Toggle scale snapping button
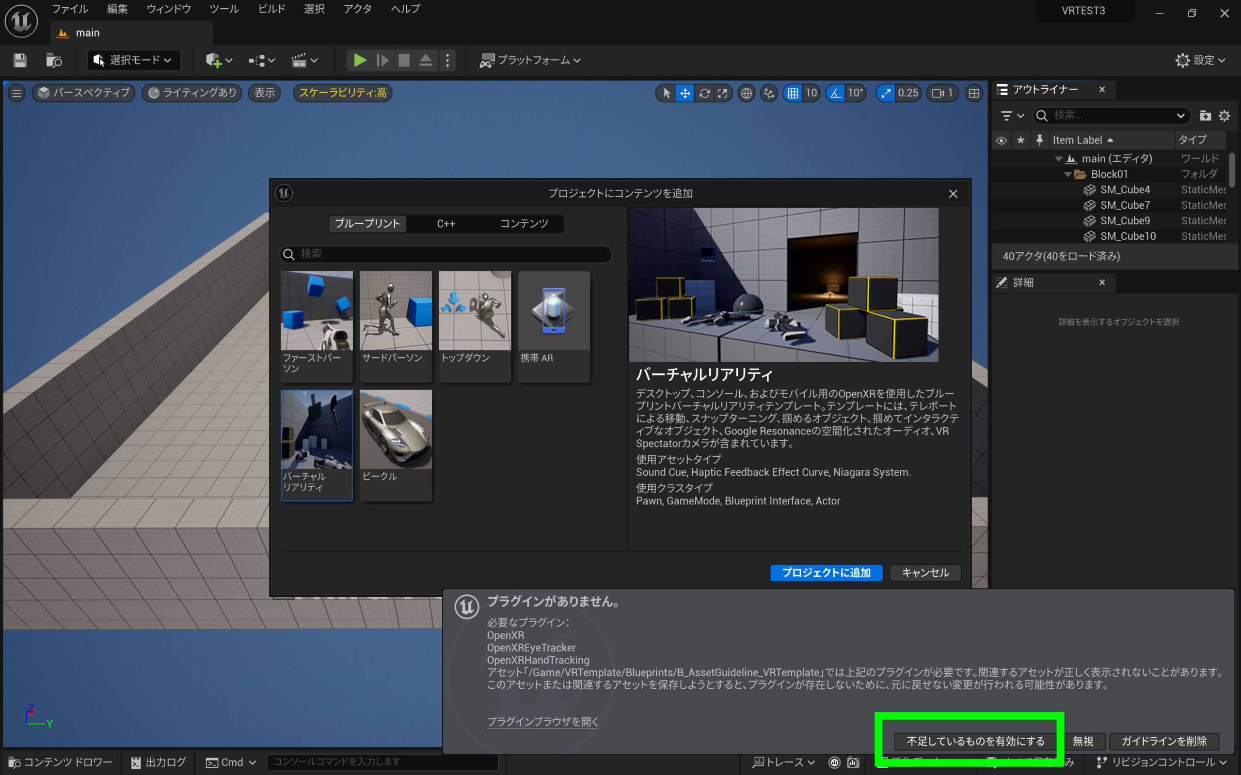 (x=886, y=93)
